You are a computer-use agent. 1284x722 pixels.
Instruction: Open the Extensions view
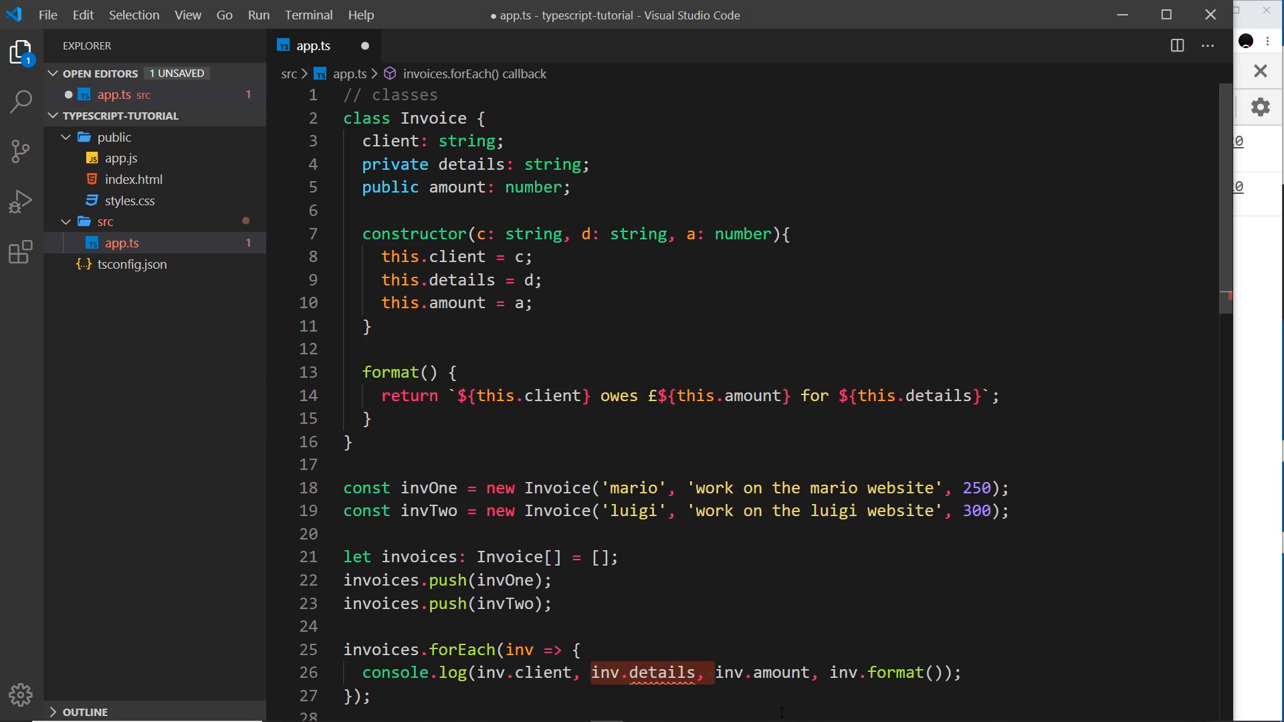coord(21,252)
